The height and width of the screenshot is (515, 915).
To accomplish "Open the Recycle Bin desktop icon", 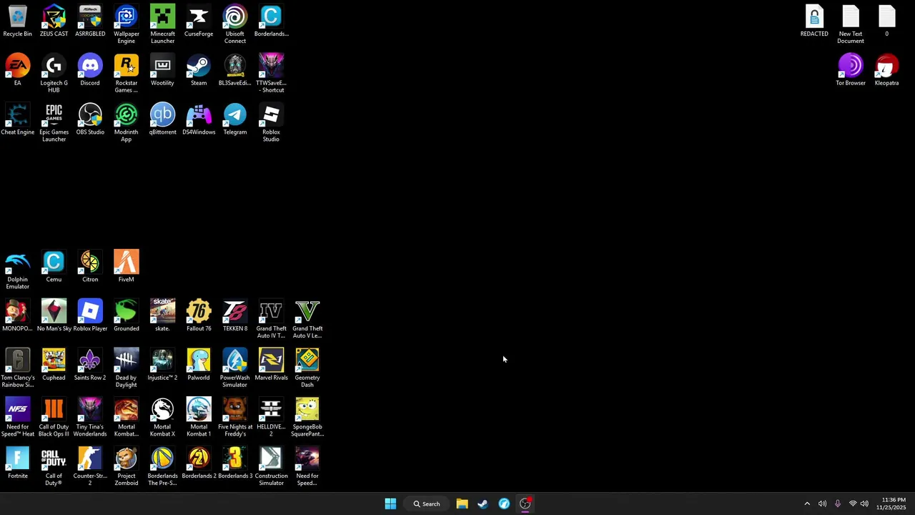I will pos(18,21).
